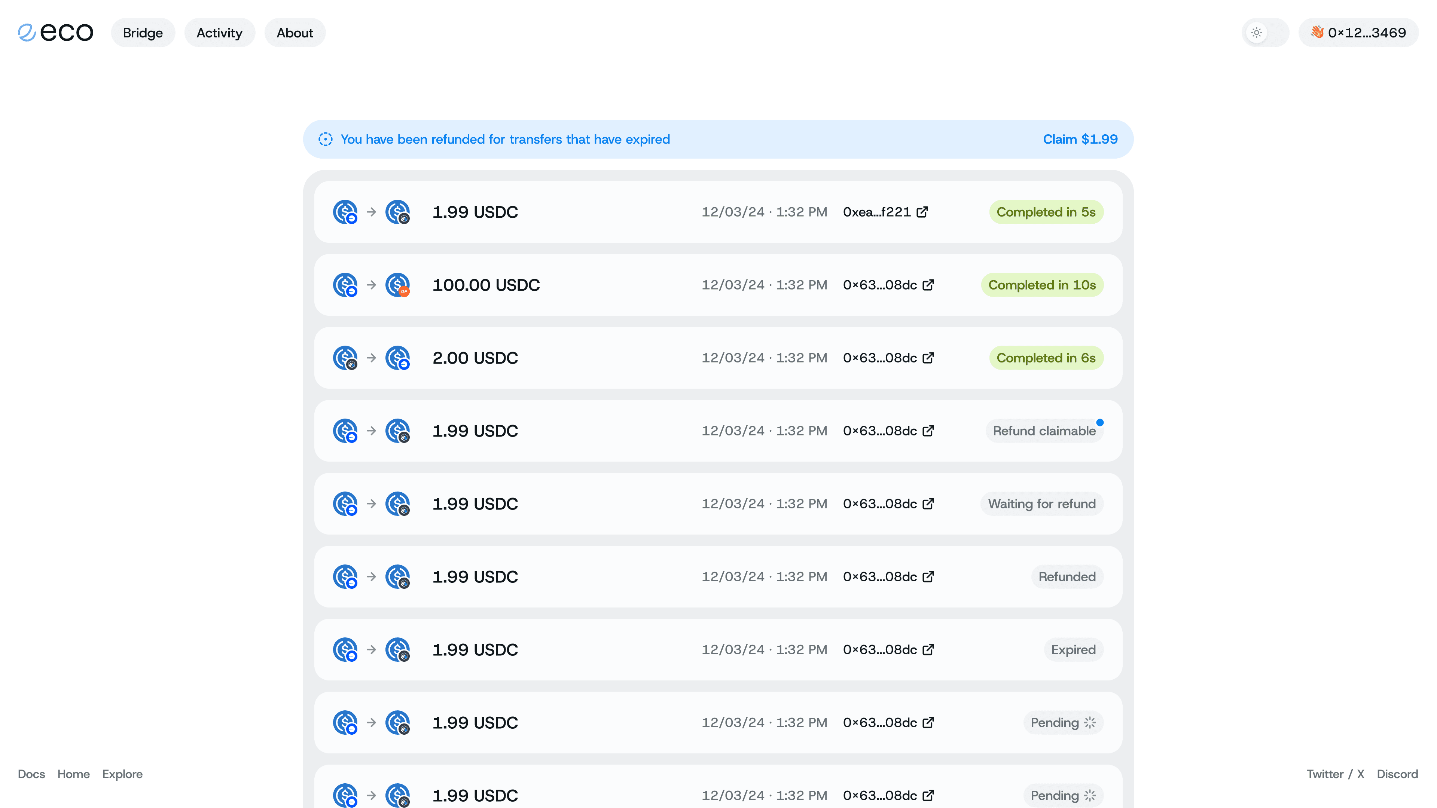This screenshot has width=1437, height=808.
Task: Open the Discord footer link
Action: [1397, 774]
